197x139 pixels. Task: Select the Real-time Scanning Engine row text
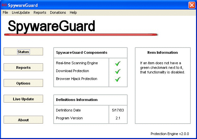(77, 63)
